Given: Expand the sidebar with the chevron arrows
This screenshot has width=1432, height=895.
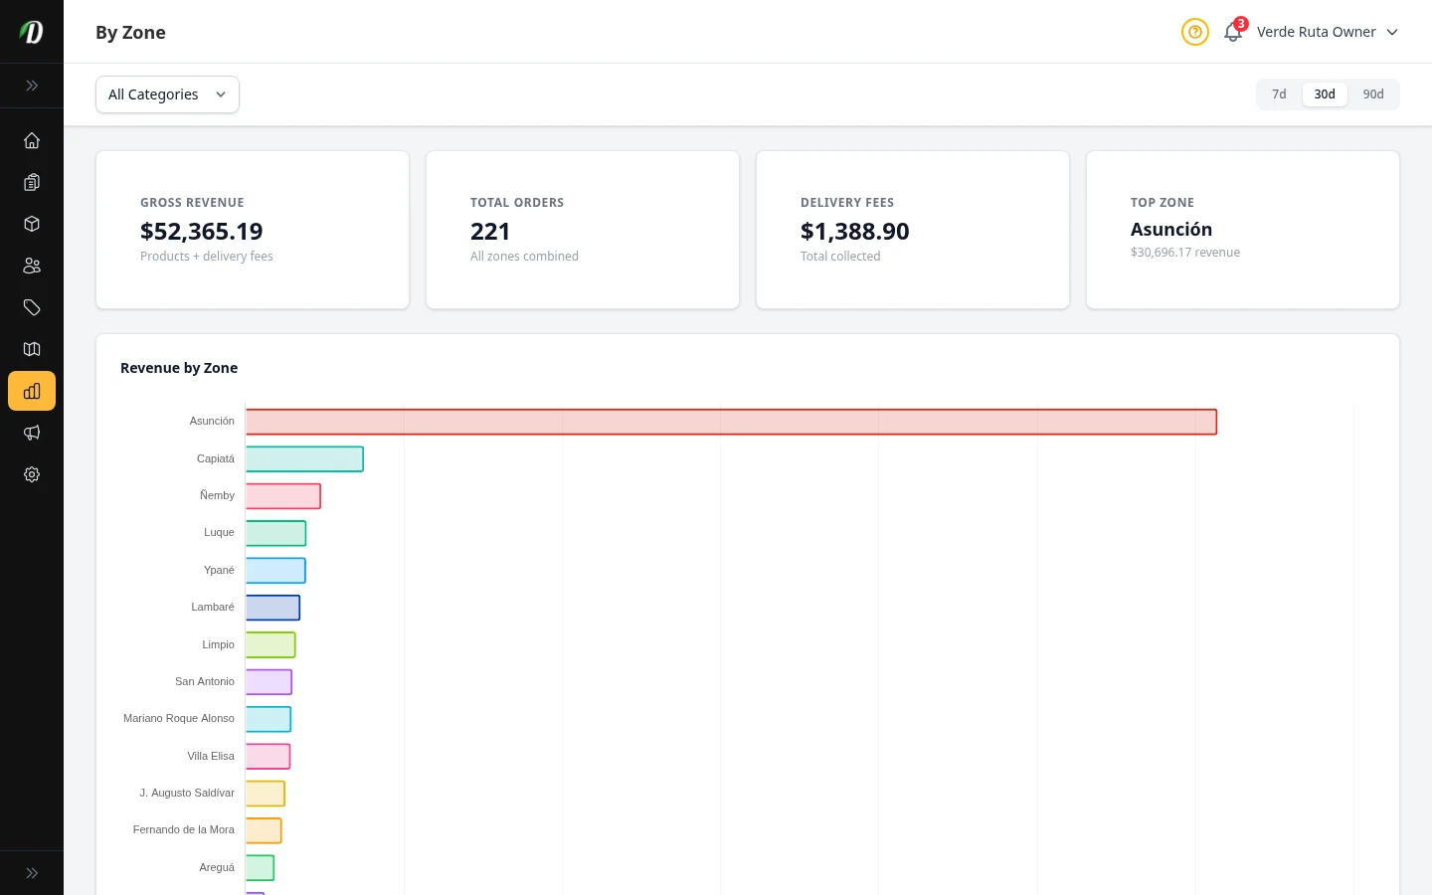Looking at the screenshot, I should click(31, 86).
